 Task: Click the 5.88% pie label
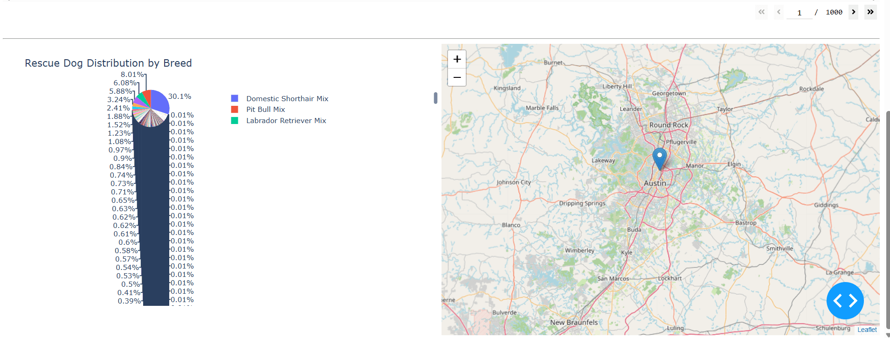pyautogui.click(x=121, y=91)
